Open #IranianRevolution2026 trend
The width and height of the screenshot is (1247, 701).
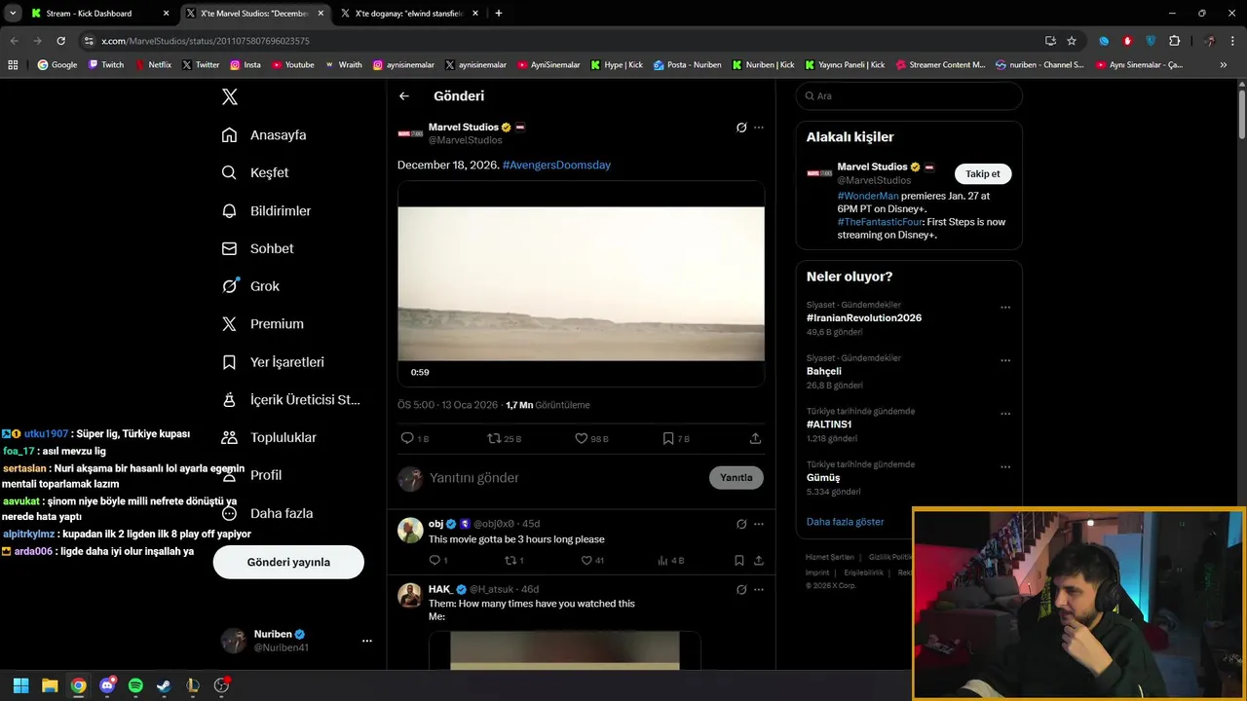pos(864,318)
